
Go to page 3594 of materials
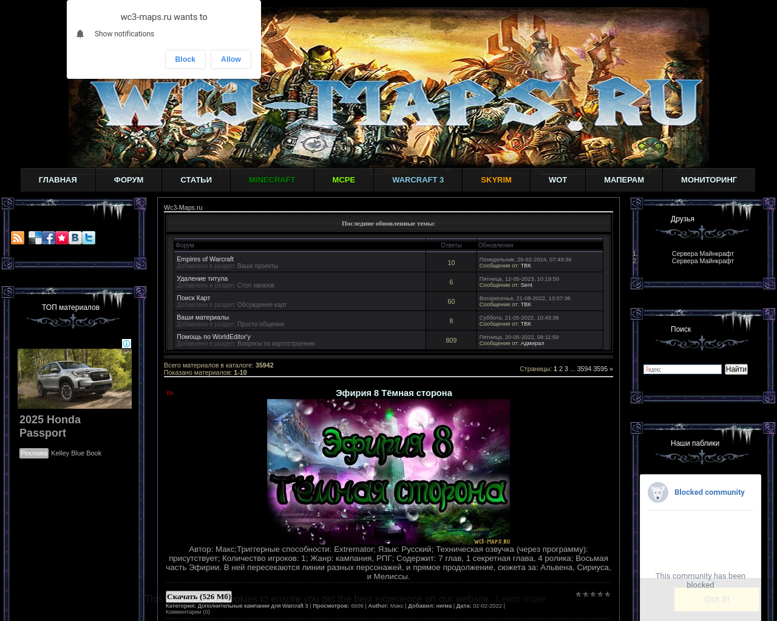[x=584, y=369]
